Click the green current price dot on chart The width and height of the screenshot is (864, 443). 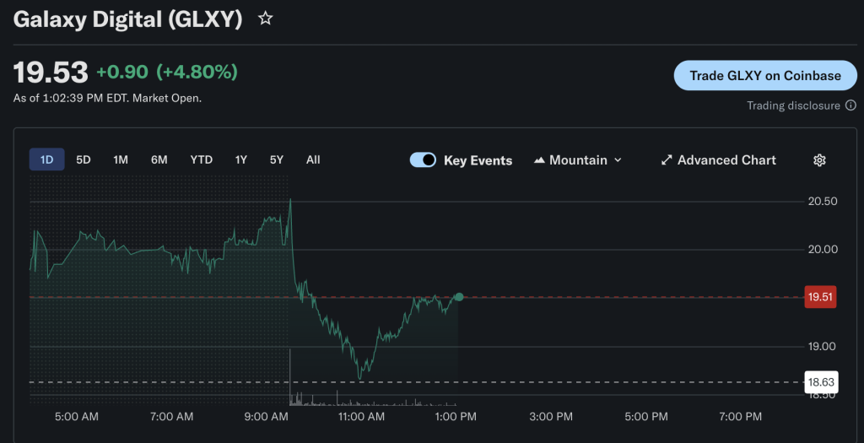pos(459,297)
